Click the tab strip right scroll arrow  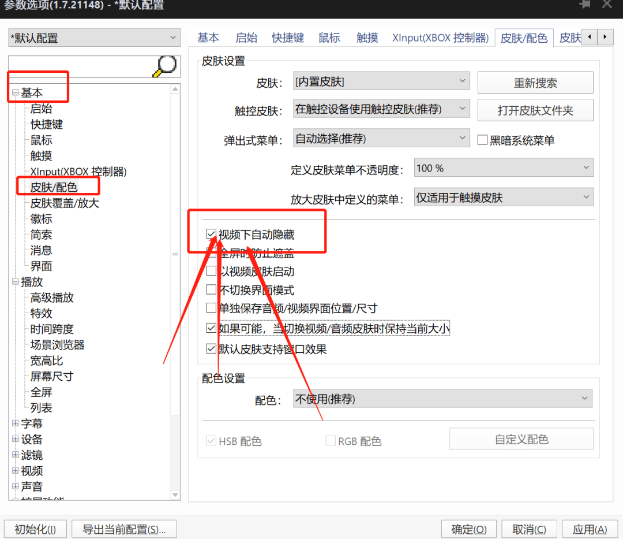tap(605, 37)
